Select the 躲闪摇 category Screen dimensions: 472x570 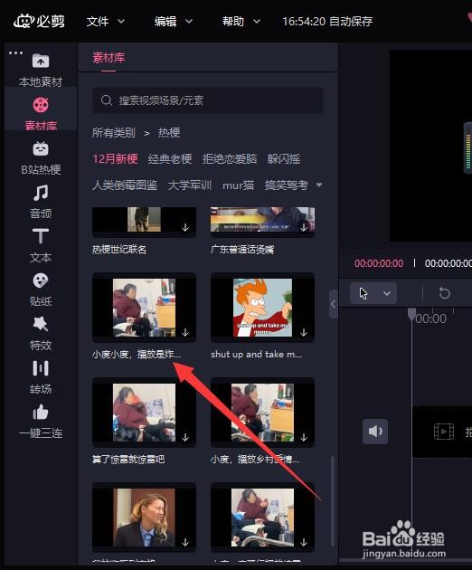tap(284, 159)
